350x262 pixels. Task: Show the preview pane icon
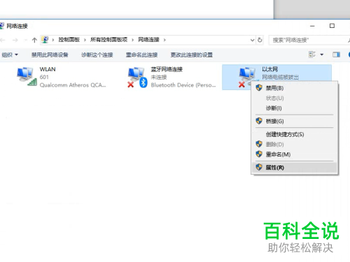pyautogui.click(x=336, y=54)
